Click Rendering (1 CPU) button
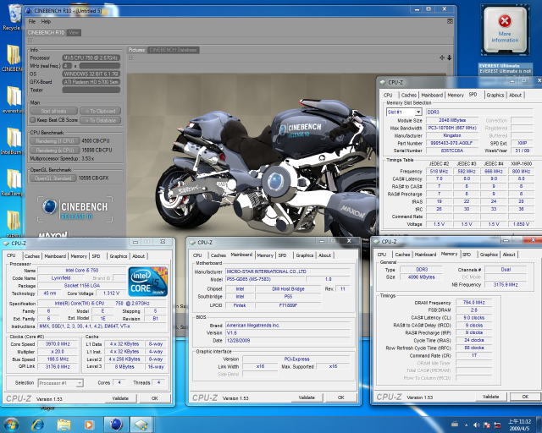Image resolution: width=542 pixels, height=433 pixels. click(55, 141)
